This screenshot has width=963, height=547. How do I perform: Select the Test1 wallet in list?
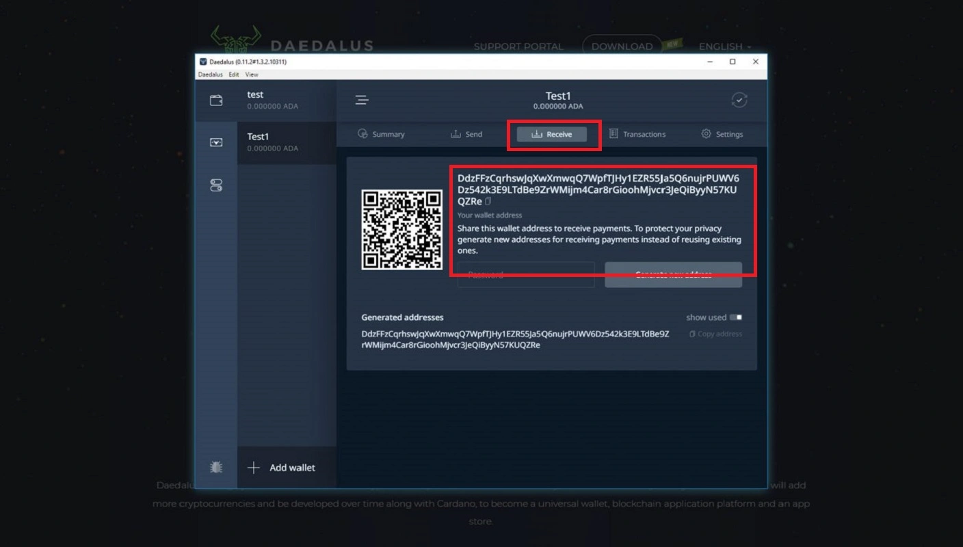click(x=287, y=143)
